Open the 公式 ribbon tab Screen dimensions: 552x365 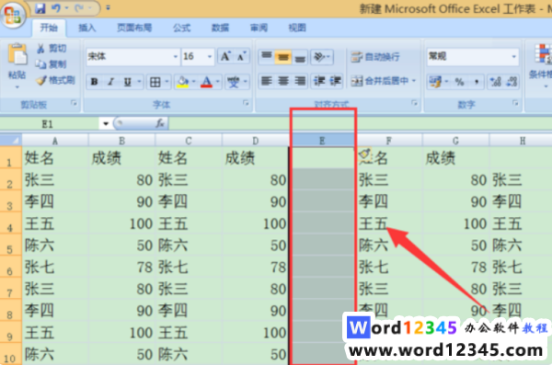181,28
